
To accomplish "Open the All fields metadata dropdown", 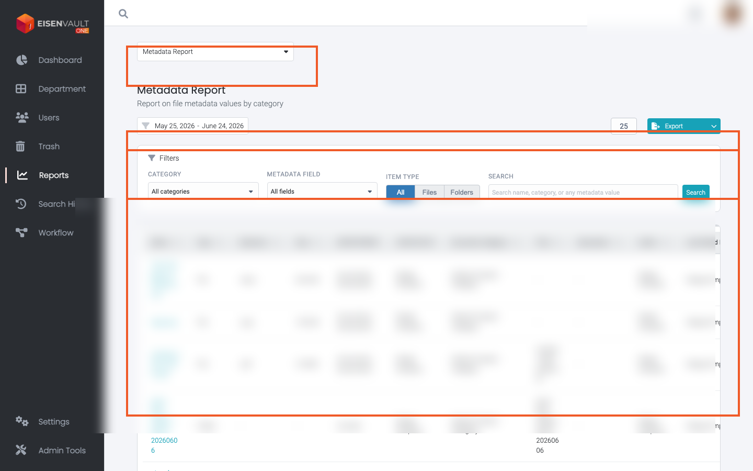I will [322, 192].
